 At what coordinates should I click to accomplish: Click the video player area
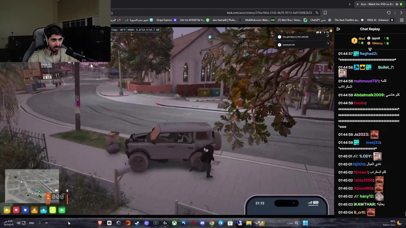point(167,121)
